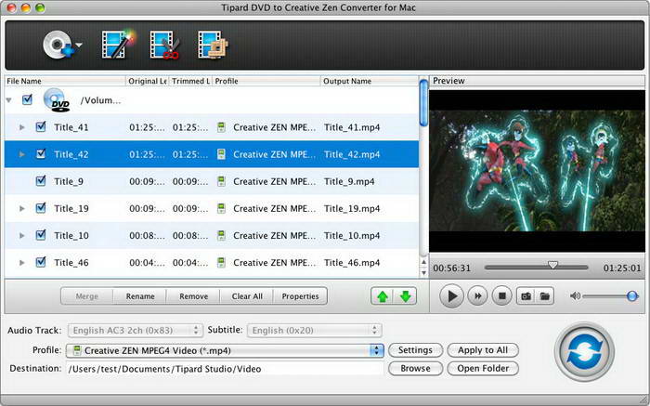This screenshot has width=650, height=406.
Task: Open profile Settings
Action: pos(415,350)
